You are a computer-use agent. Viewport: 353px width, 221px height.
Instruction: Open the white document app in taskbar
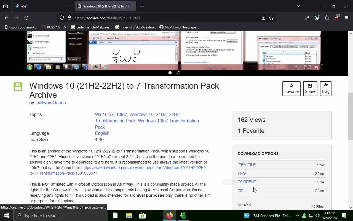(x=115, y=215)
